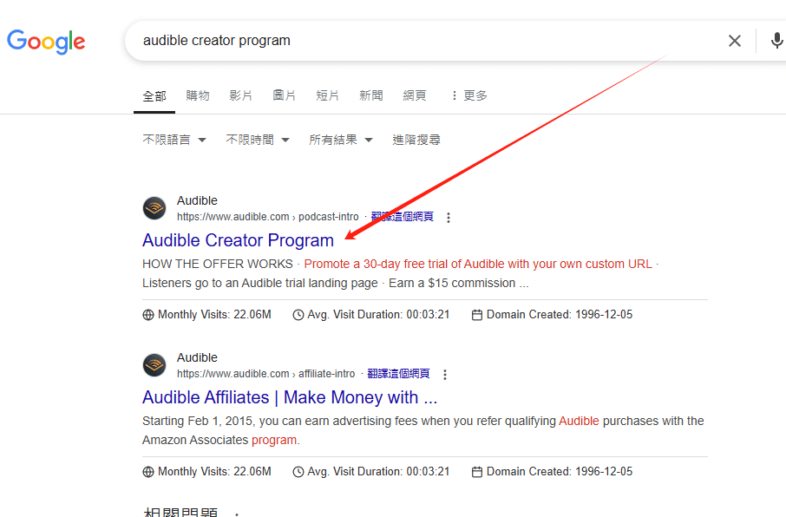Open more options for podcast-intro result
Viewport: 786px width, 517px height.
click(449, 218)
